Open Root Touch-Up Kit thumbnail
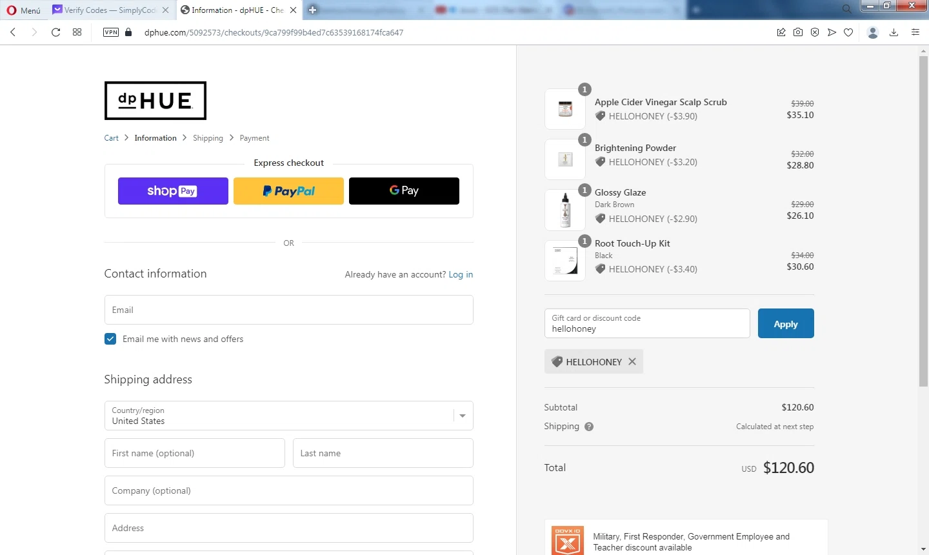Image resolution: width=929 pixels, height=555 pixels. point(565,261)
